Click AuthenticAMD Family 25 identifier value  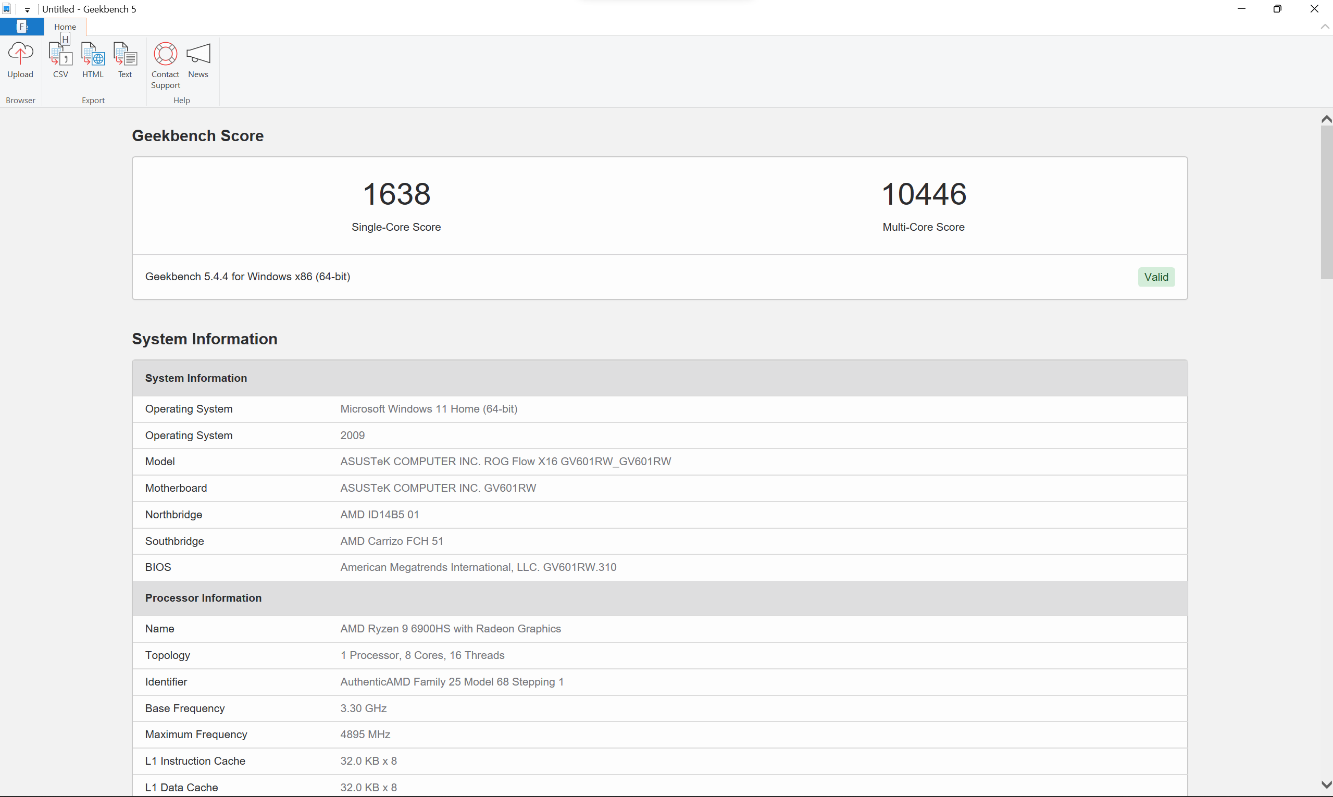click(452, 682)
